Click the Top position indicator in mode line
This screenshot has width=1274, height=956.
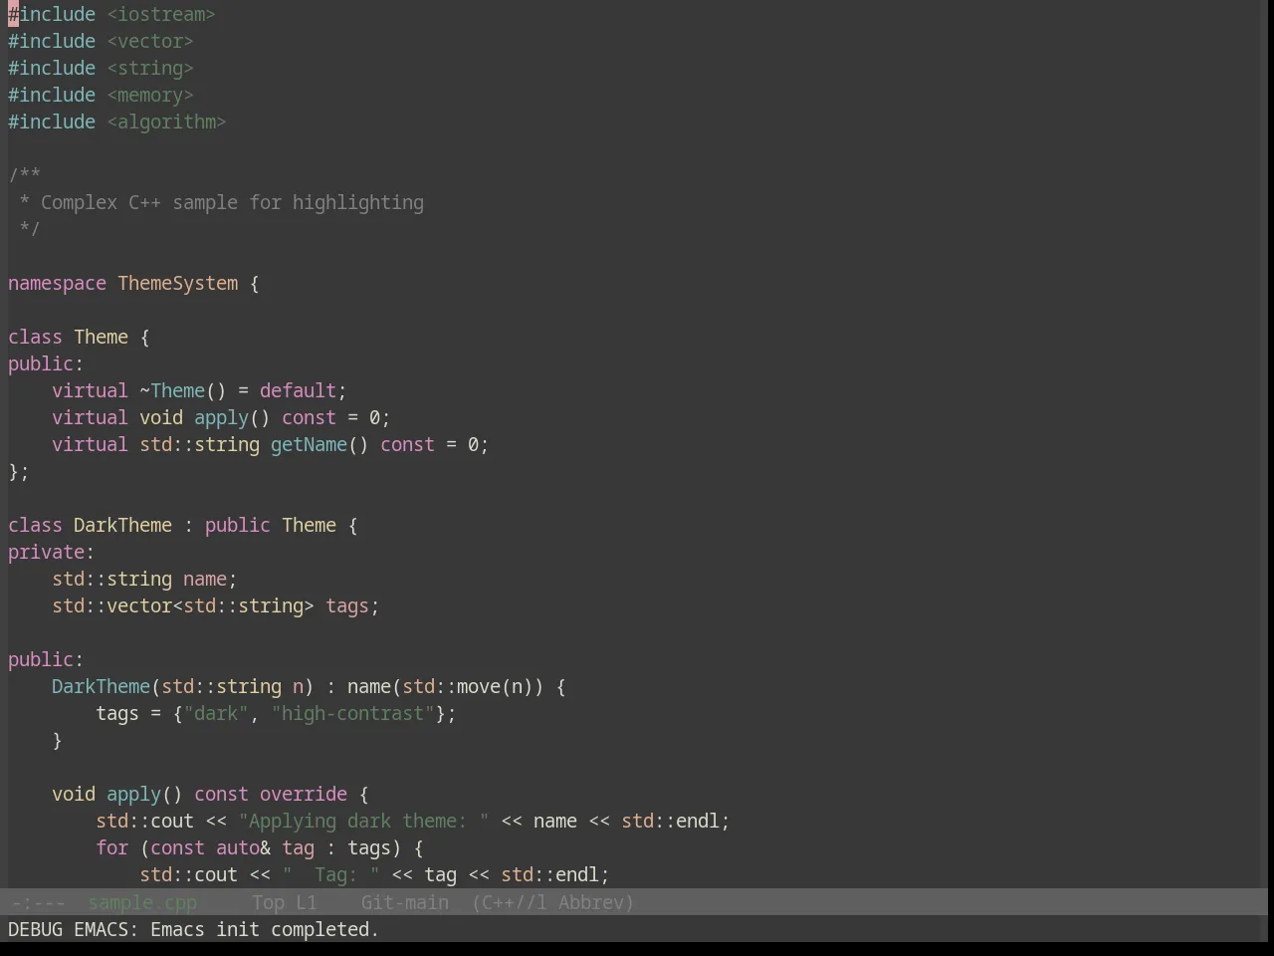268,902
